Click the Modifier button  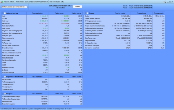[x=77, y=7]
